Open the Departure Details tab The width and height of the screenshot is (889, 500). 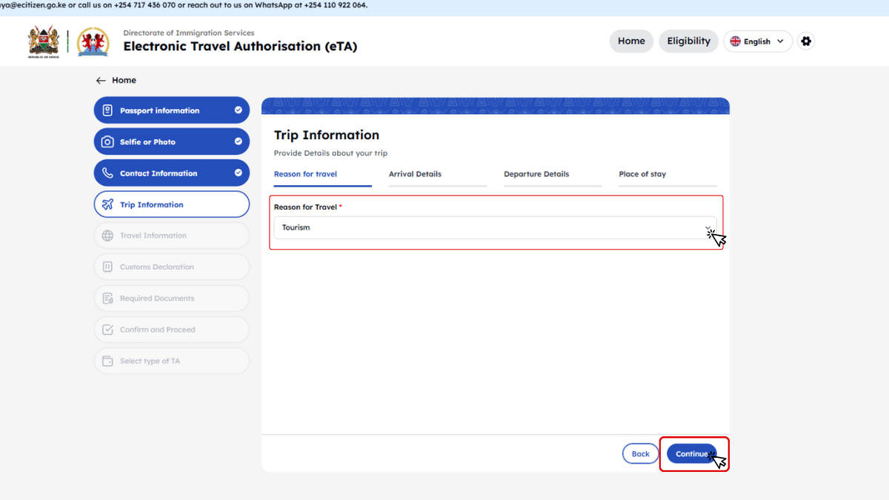click(x=536, y=174)
